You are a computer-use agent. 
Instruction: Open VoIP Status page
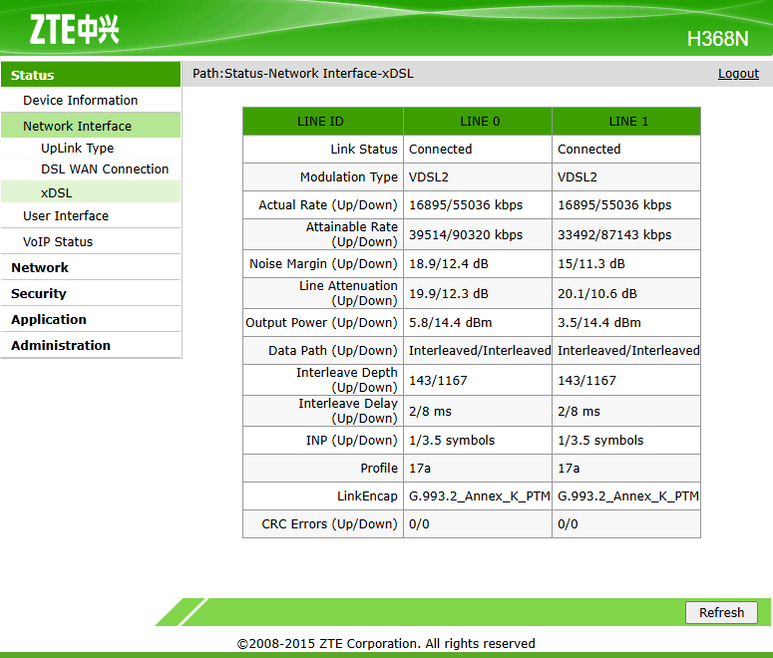pyautogui.click(x=58, y=241)
